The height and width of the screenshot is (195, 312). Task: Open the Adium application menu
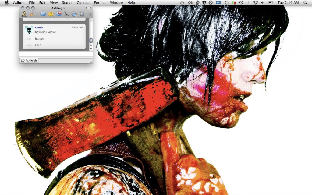pyautogui.click(x=19, y=2)
